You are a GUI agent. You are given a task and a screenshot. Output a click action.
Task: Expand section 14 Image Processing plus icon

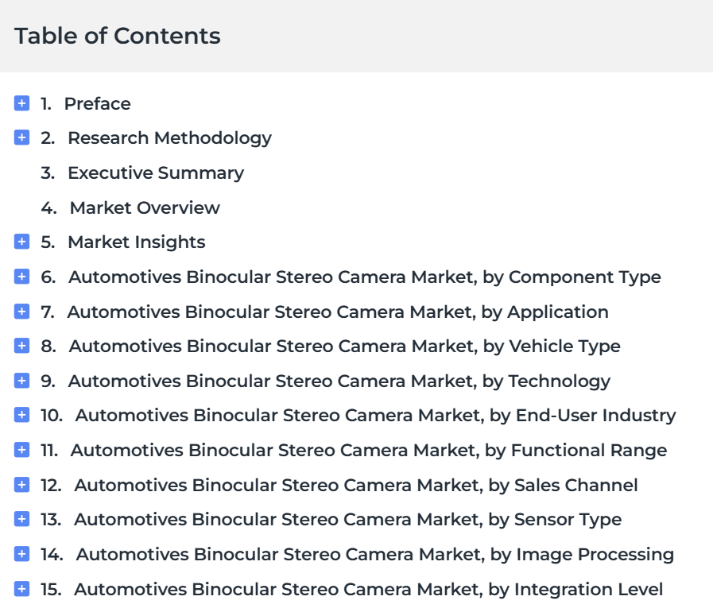coord(21,554)
